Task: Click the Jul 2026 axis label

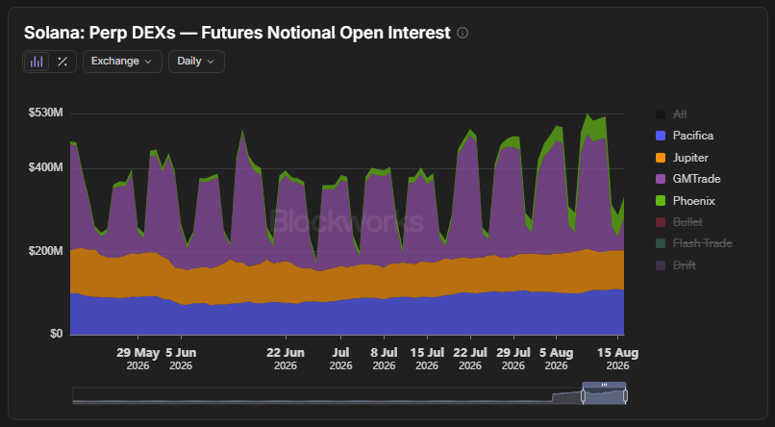Action: point(340,359)
